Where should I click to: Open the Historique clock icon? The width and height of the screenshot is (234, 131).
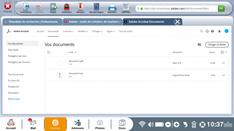[67, 8]
